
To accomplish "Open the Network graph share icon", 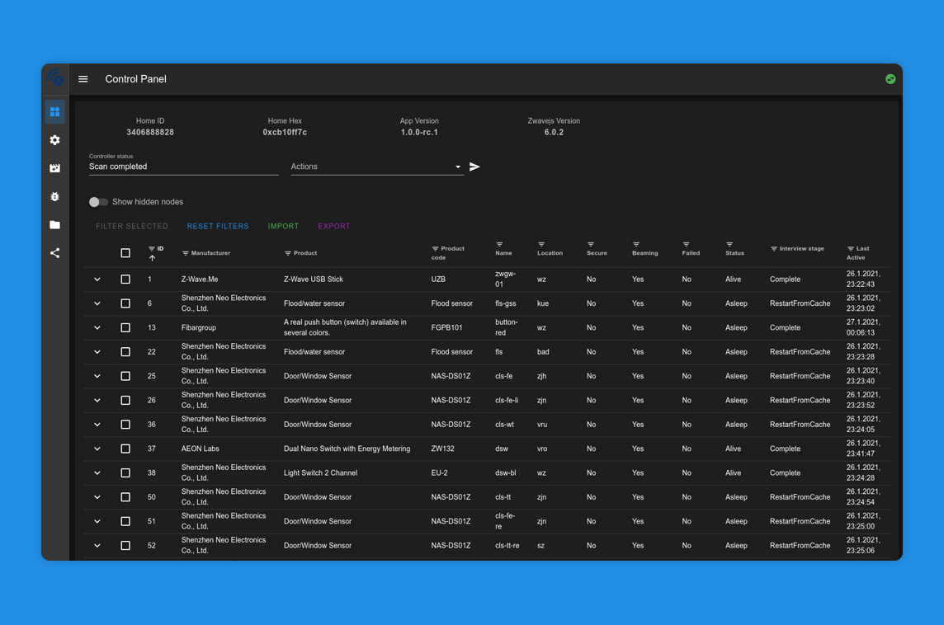I will [54, 252].
